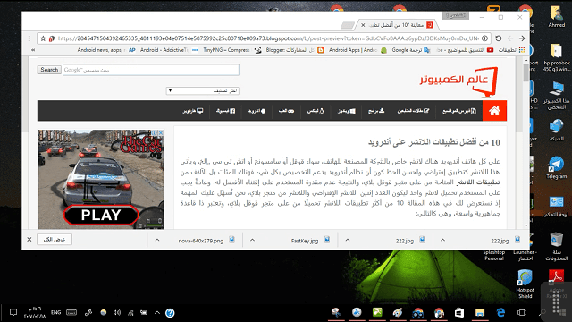
Task: Open the Hardware menu item with the monitor icon
Action: 193,111
